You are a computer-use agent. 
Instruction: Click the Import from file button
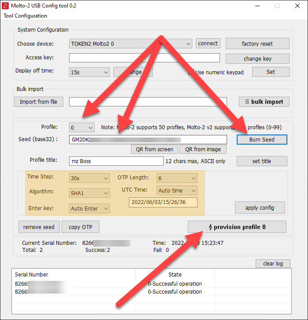(x=38, y=102)
